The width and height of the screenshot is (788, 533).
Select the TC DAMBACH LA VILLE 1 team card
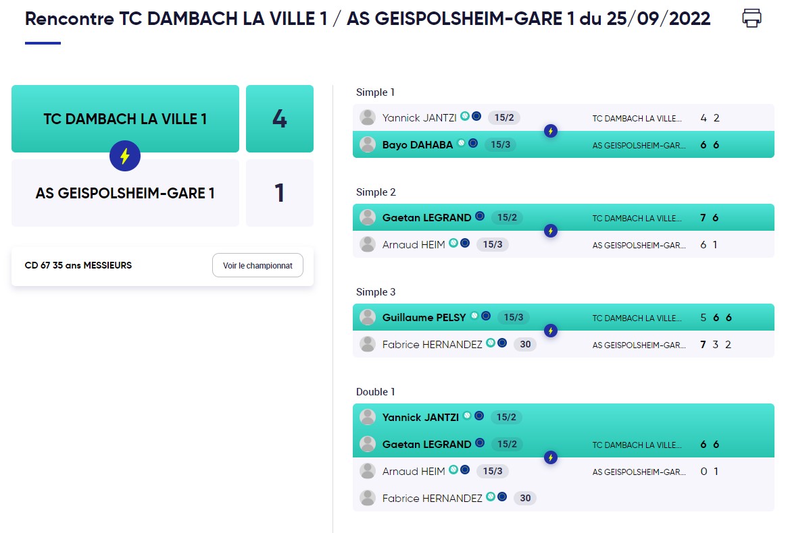pyautogui.click(x=125, y=119)
